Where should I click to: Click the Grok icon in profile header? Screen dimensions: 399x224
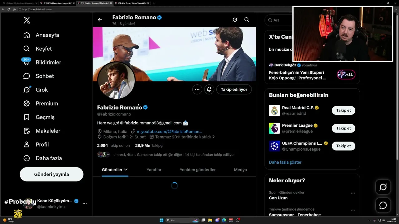pos(235,20)
